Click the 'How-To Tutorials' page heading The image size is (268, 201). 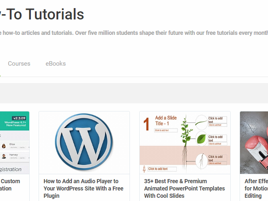(x=42, y=14)
